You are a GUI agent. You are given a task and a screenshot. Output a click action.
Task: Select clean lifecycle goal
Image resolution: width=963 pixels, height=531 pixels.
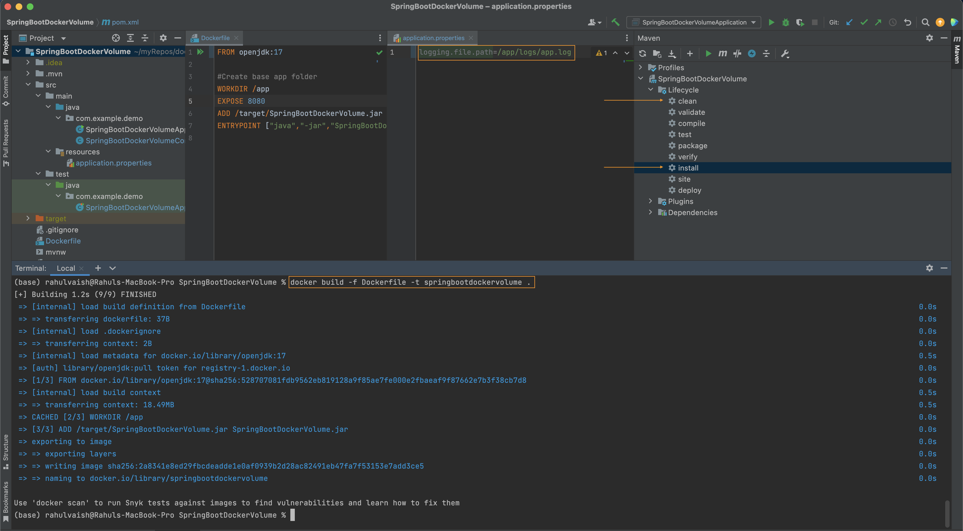click(x=687, y=101)
